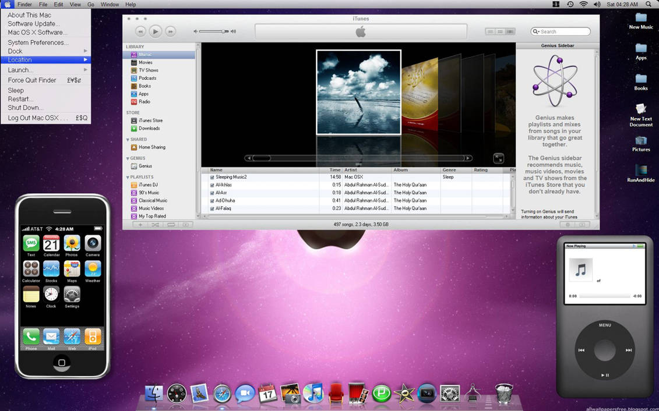Switch to Cover Flow view
659x411 pixels.
[511, 31]
